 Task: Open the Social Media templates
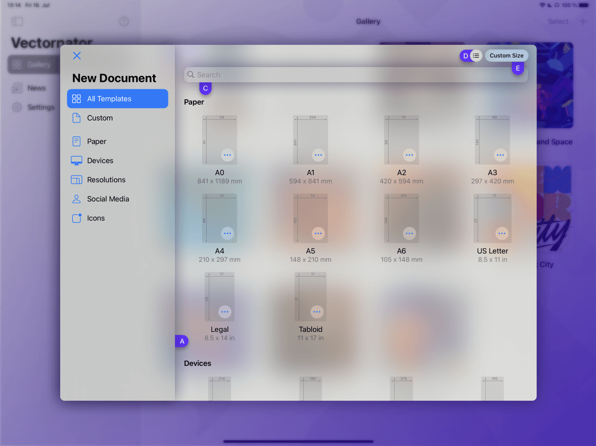coord(117,199)
